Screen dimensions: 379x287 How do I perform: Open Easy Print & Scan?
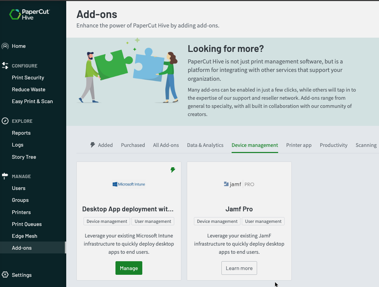click(32, 101)
